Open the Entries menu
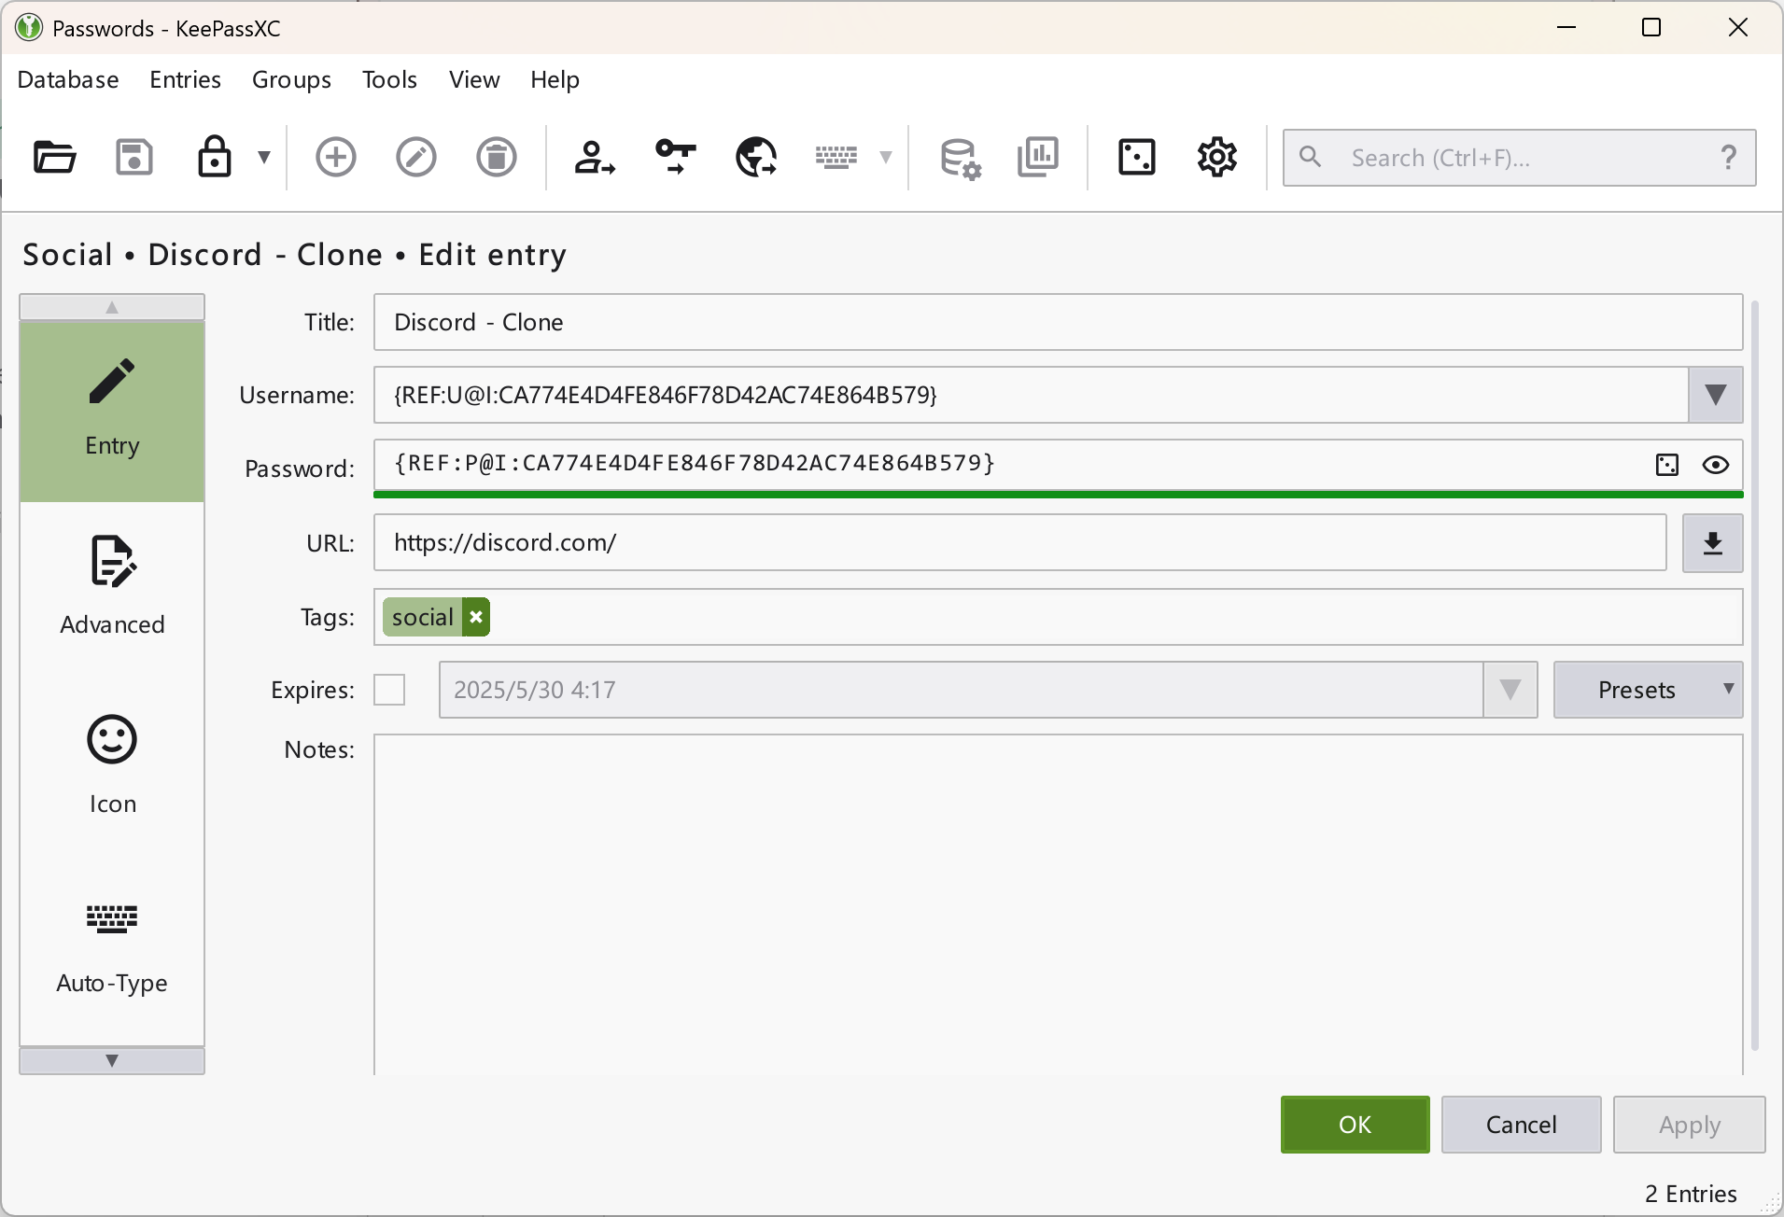Image resolution: width=1784 pixels, height=1217 pixels. (185, 79)
